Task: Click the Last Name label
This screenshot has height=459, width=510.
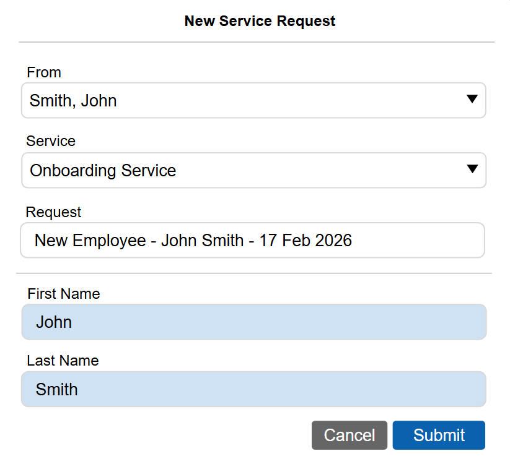Action: (63, 361)
